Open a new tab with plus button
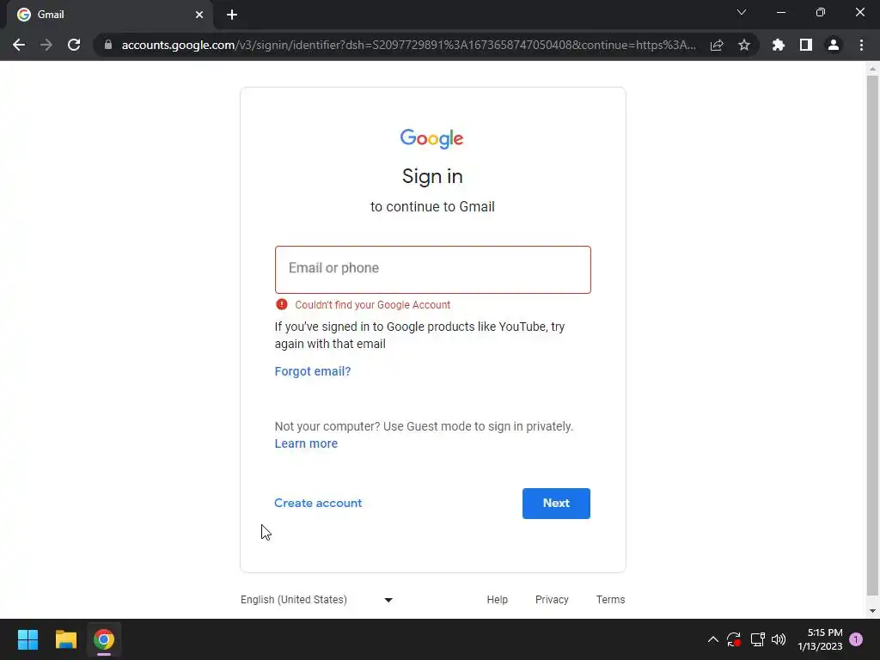 point(232,15)
